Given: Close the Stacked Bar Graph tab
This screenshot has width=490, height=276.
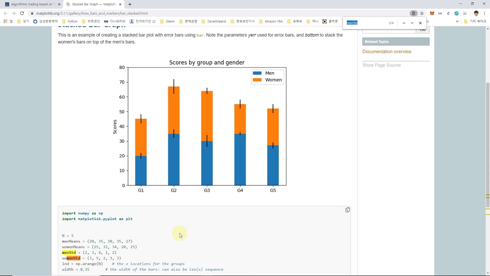Looking at the screenshot, I should [120, 4].
